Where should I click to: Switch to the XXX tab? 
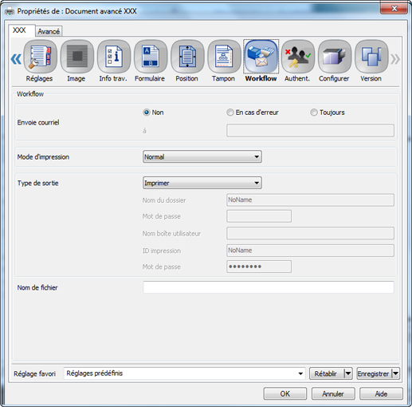[19, 30]
